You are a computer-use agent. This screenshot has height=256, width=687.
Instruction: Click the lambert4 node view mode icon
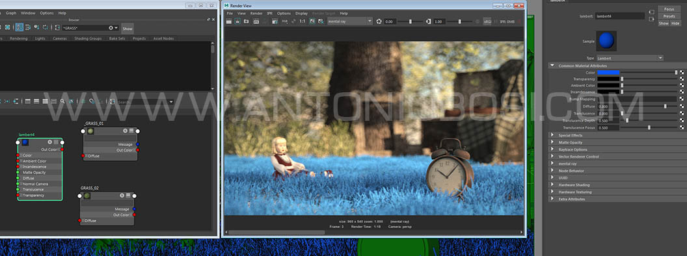tap(56, 142)
